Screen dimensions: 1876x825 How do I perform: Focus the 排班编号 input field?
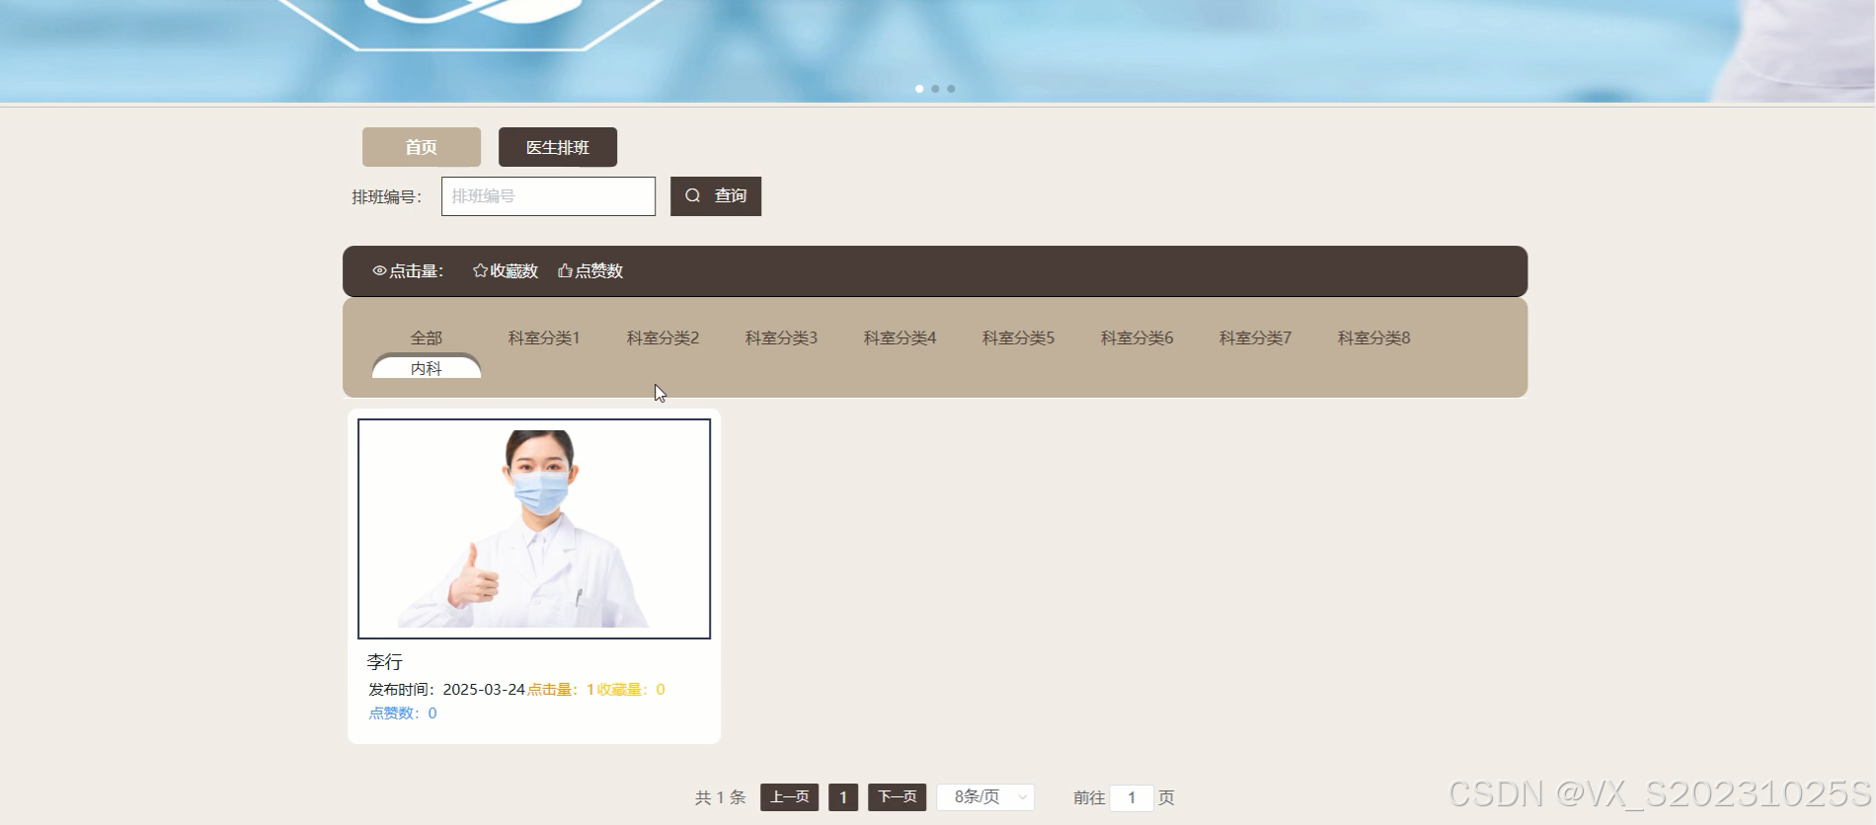click(x=548, y=195)
